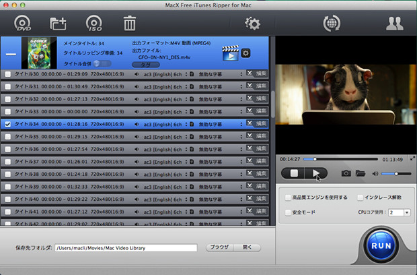Uncheck the タイトル34 checkbox
The width and height of the screenshot is (417, 275).
tap(8, 124)
